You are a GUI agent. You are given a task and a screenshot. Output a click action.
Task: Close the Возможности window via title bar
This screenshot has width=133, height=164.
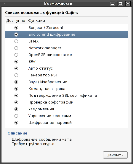pyautogui.click(x=128, y=4)
